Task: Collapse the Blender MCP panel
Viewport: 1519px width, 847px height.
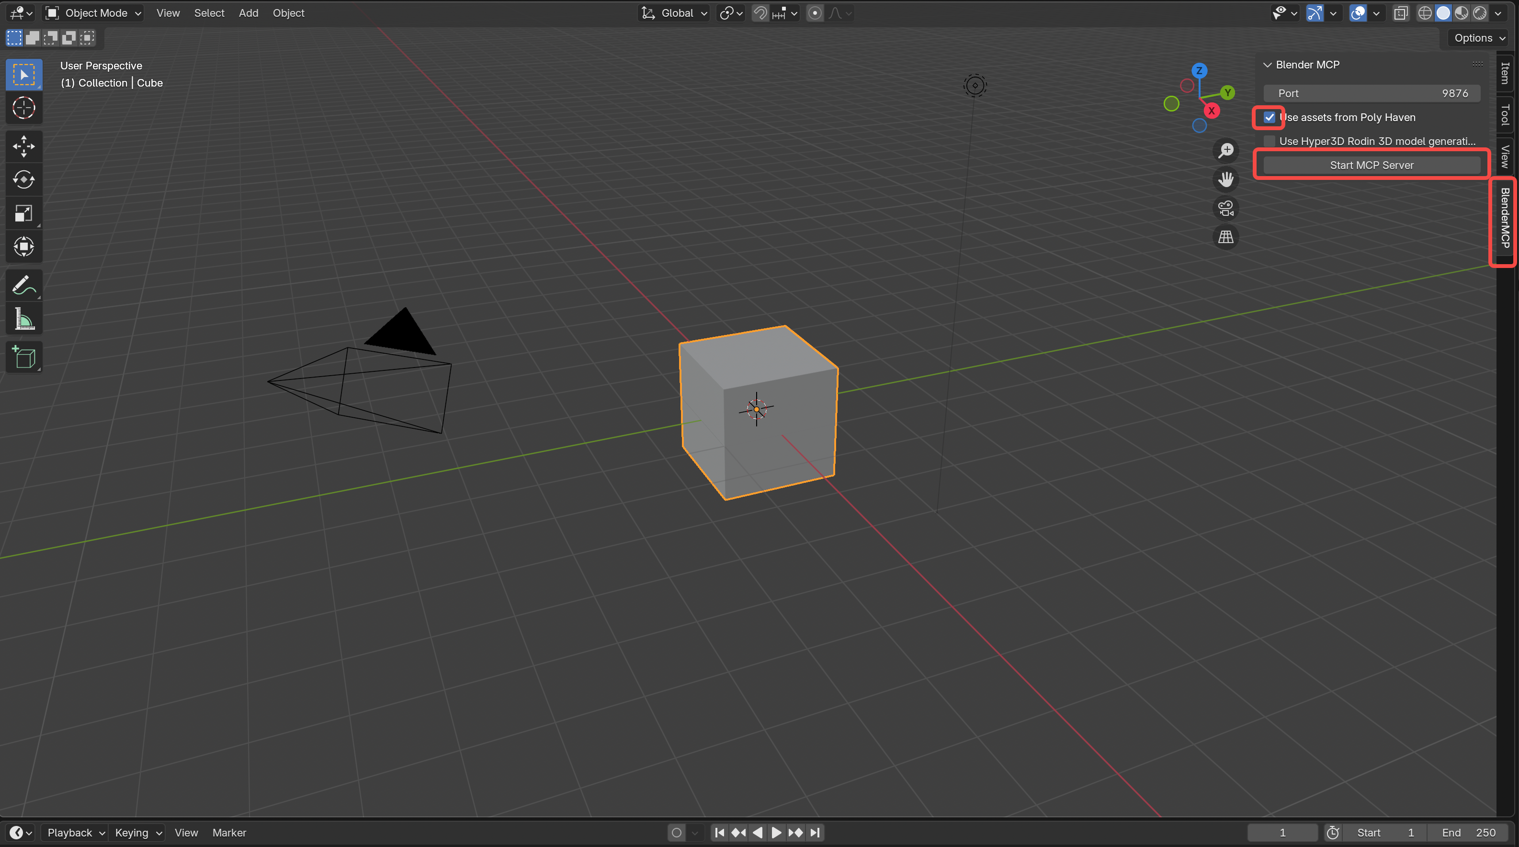Action: [x=1267, y=65]
